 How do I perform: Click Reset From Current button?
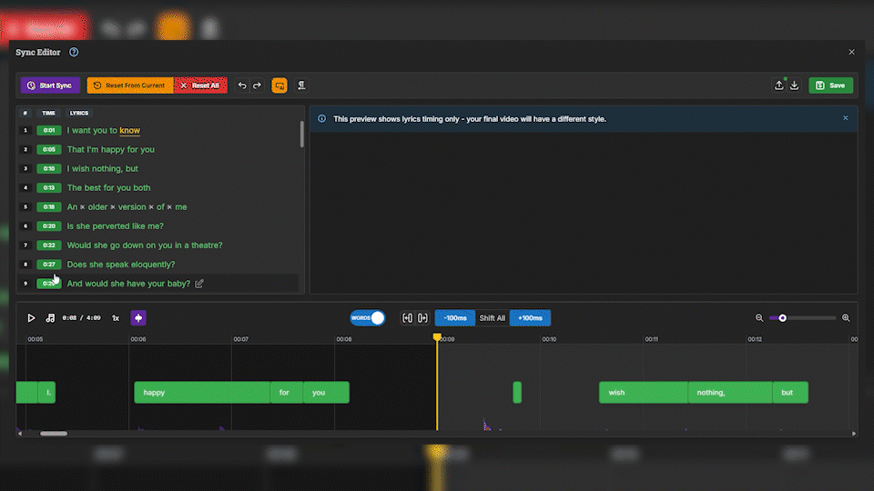click(130, 85)
